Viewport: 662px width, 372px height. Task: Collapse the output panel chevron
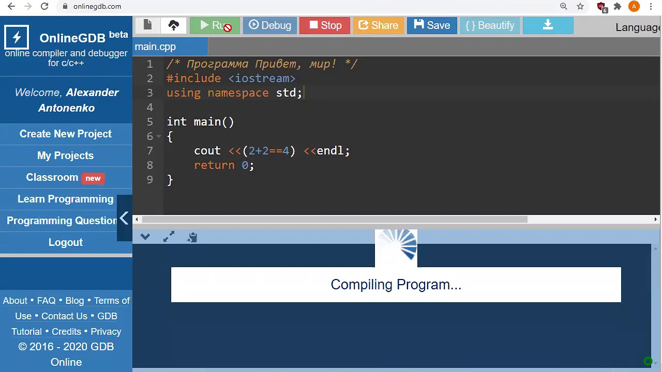coord(145,237)
